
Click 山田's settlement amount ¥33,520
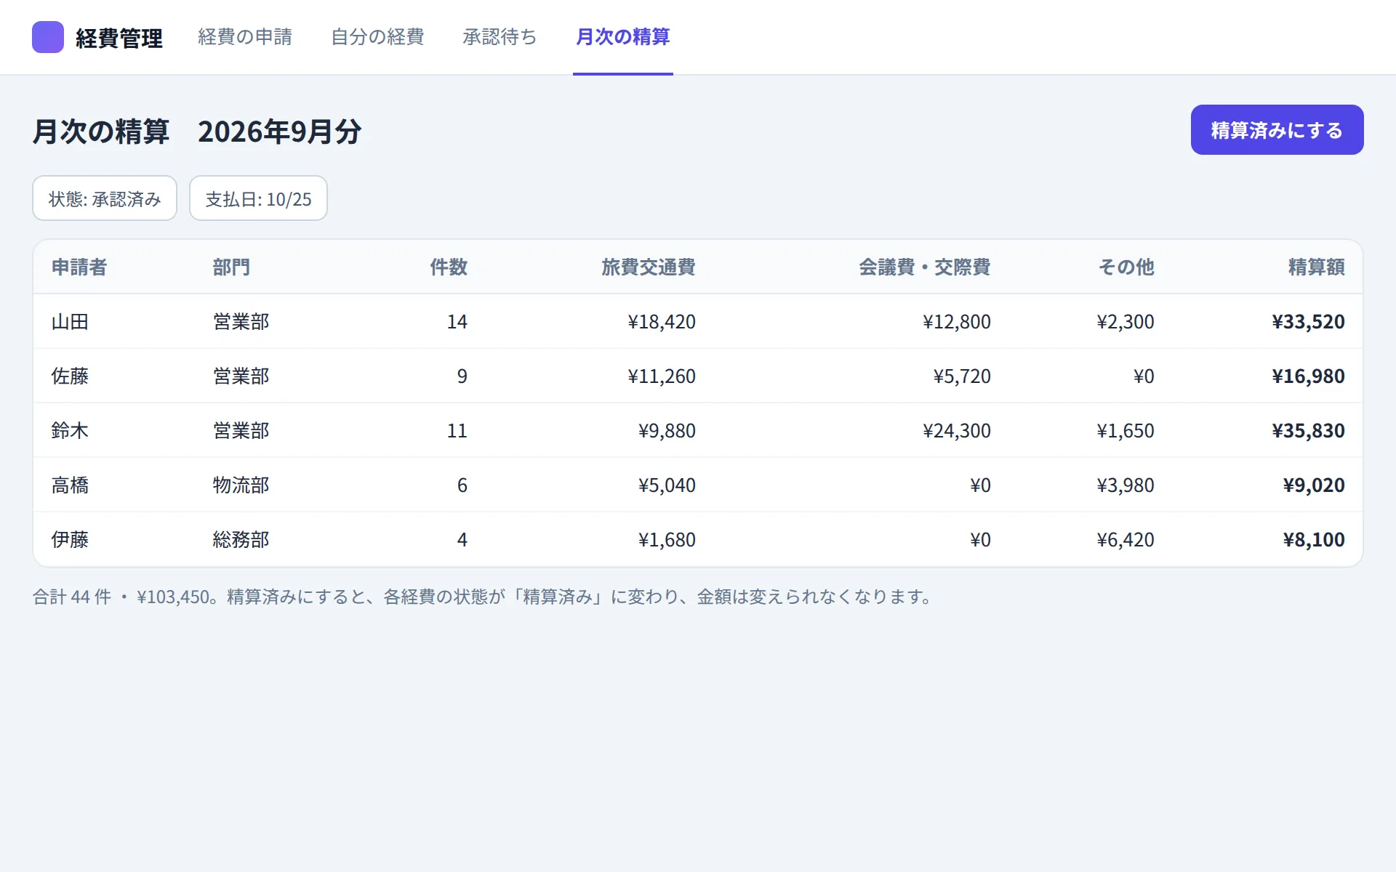pos(1308,321)
